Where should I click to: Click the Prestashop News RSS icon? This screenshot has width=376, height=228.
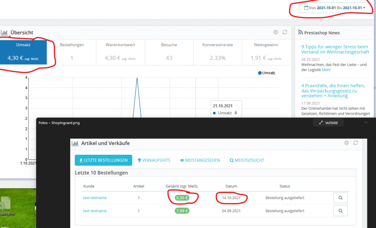point(300,32)
